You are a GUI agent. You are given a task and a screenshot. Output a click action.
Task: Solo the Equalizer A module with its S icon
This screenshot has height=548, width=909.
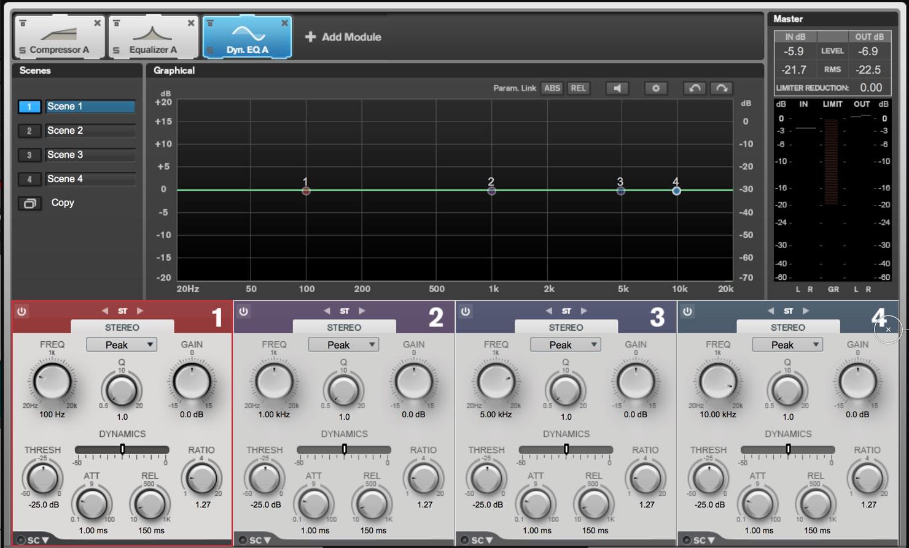pyautogui.click(x=116, y=50)
